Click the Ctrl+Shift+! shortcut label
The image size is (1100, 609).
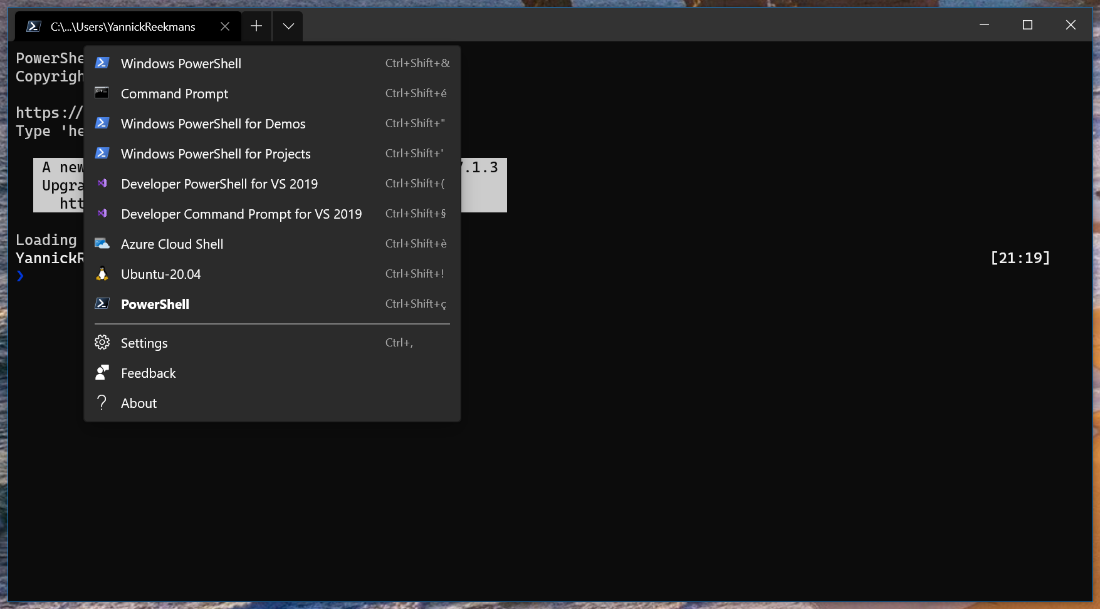click(415, 274)
